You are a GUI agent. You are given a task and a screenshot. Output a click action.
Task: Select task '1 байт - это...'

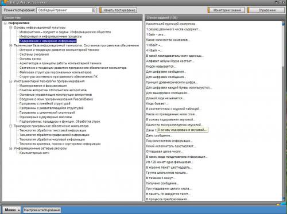coord(156,34)
